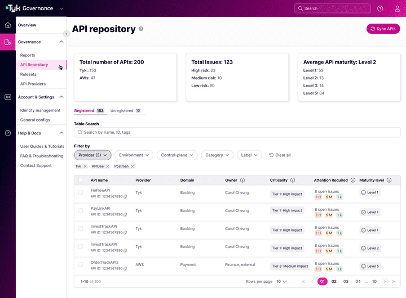Open General configs in the sidebar
The height and width of the screenshot is (298, 406).
coord(35,120)
